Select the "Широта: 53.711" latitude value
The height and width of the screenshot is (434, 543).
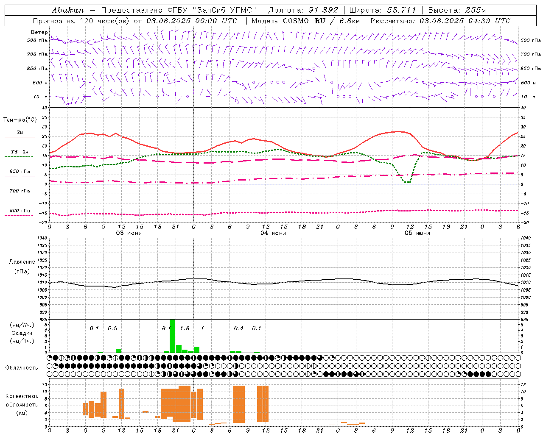383,10
